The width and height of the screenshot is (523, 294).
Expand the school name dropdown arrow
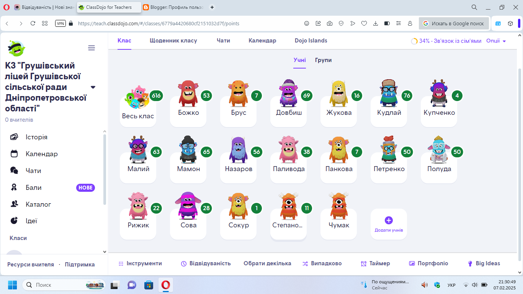[x=93, y=87]
